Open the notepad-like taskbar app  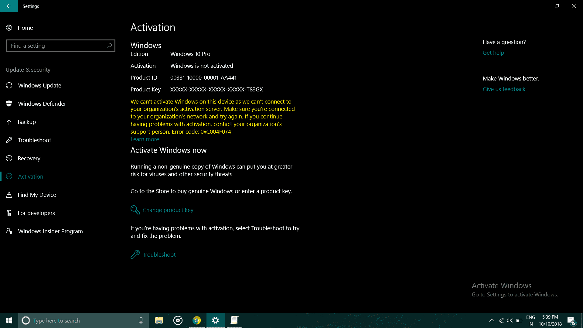tap(234, 320)
